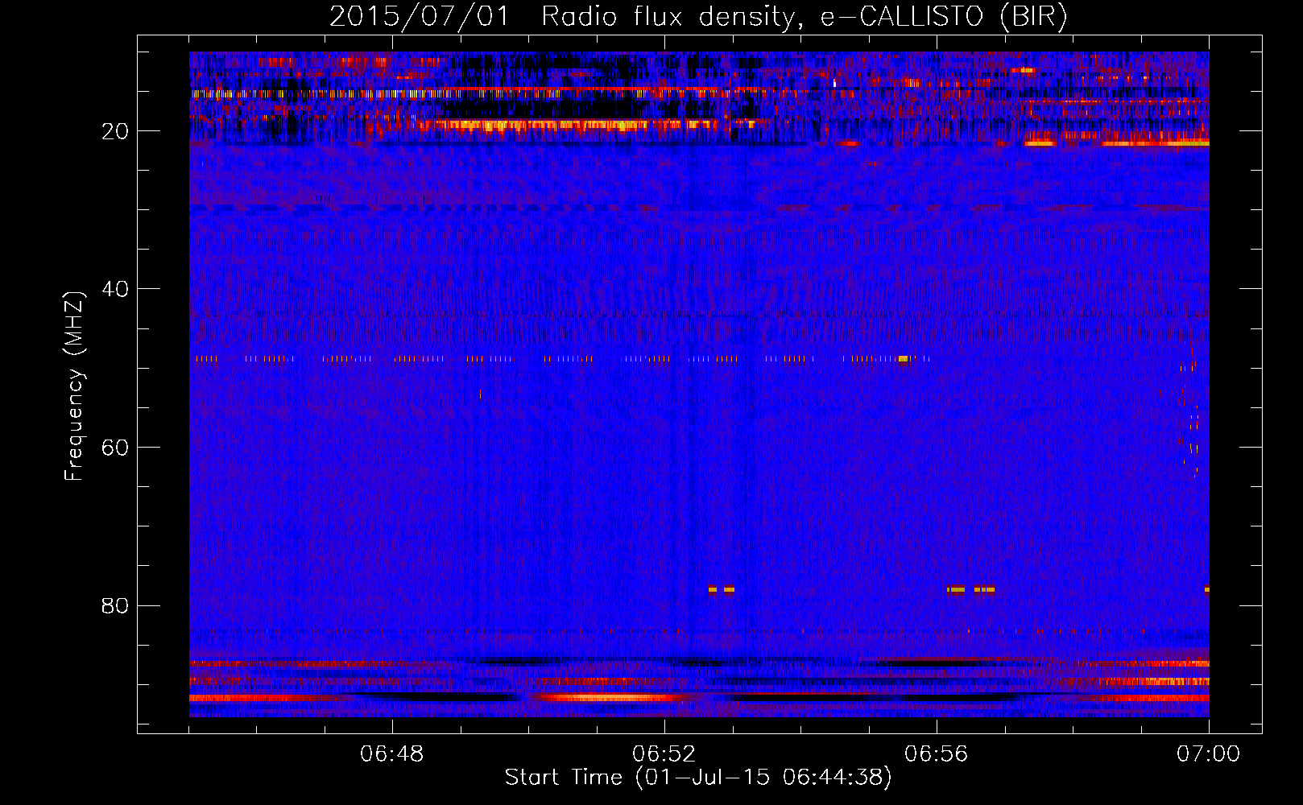Click the 06:48 time tick label

click(x=392, y=754)
